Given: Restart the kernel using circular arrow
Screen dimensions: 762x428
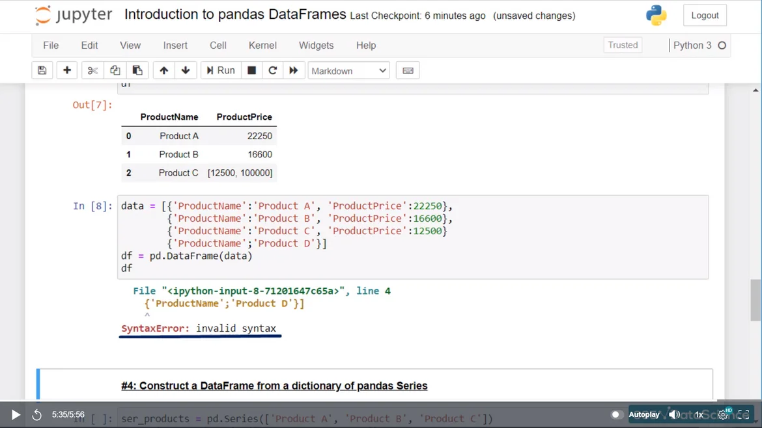Looking at the screenshot, I should point(273,70).
